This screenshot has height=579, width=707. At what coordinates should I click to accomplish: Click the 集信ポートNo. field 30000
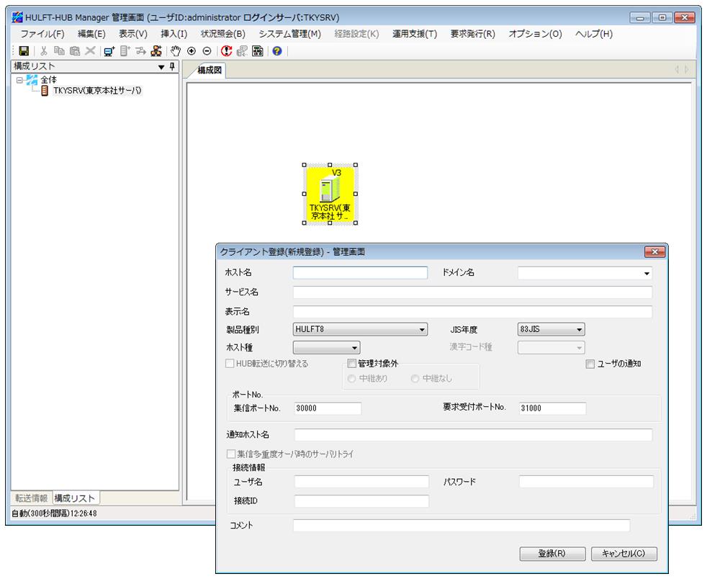pos(328,408)
